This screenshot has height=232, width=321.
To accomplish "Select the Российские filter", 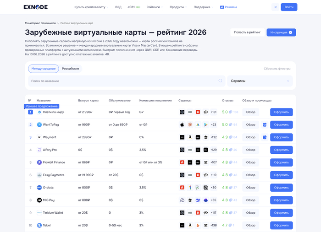I will [x=71, y=69].
